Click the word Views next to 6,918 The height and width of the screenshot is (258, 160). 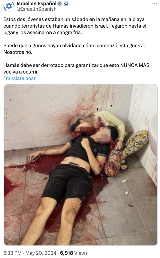pyautogui.click(x=81, y=253)
